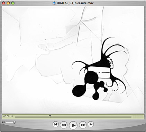Click the 00:00:13 timecode display
Image resolution: width=146 pixels, height=132 pixels.
[x=8, y=116]
